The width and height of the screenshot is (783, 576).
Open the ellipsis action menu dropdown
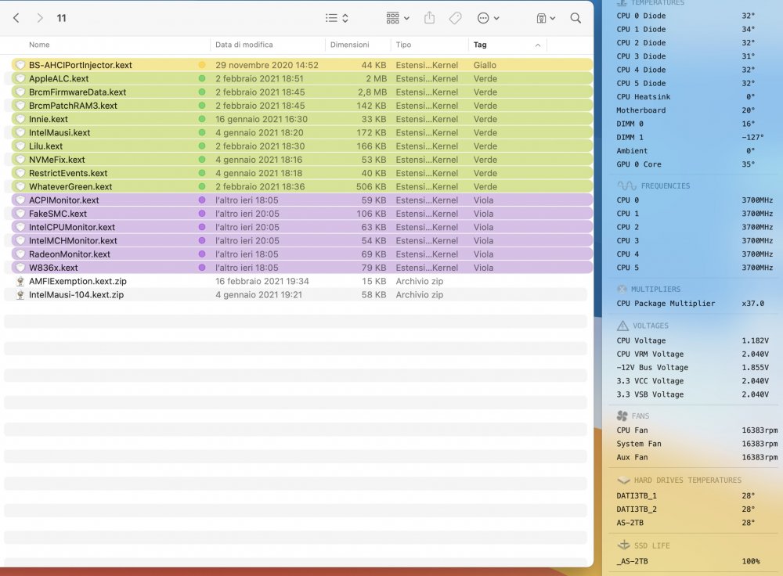(x=488, y=19)
